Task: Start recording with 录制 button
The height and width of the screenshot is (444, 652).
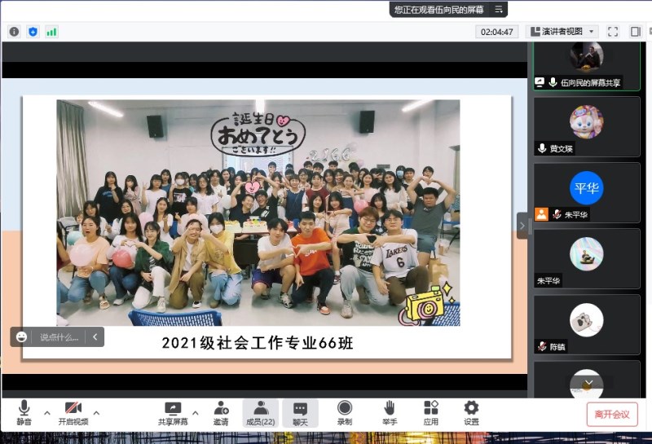Action: [345, 413]
